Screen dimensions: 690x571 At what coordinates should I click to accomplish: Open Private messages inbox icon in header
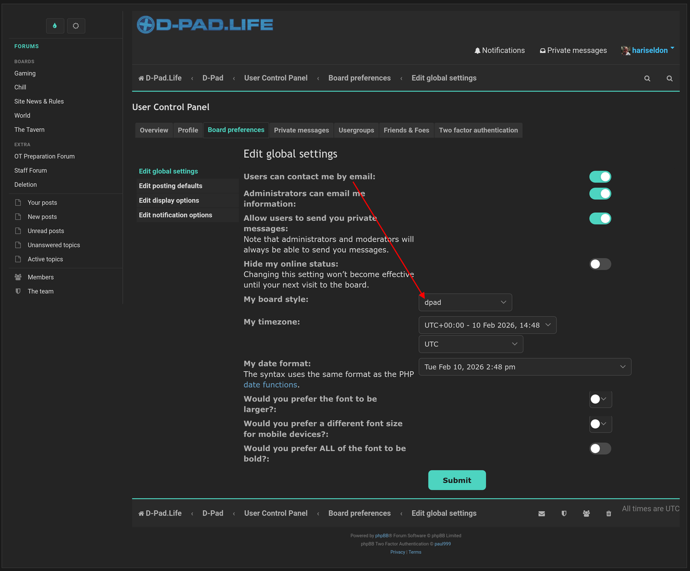pos(542,51)
